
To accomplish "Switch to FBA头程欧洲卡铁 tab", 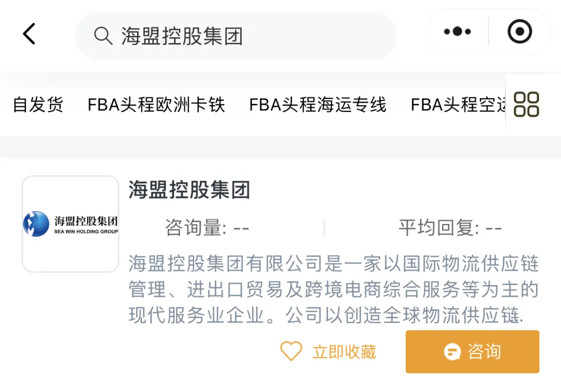I will 156,105.
